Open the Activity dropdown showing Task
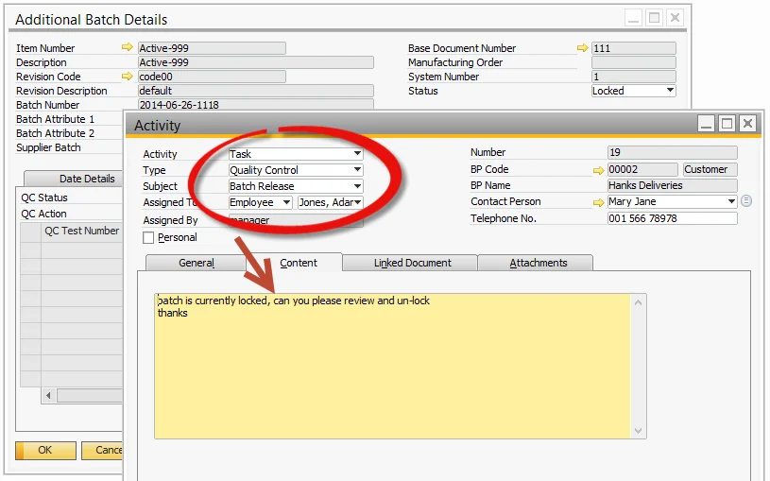Image resolution: width=770 pixels, height=481 pixels. [x=357, y=154]
